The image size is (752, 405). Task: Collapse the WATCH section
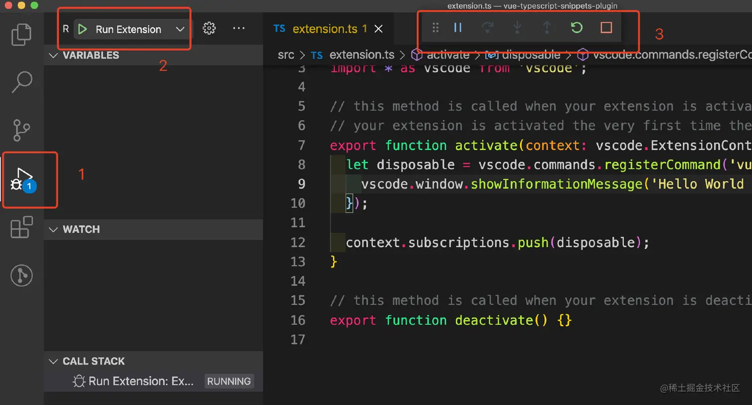coord(153,229)
